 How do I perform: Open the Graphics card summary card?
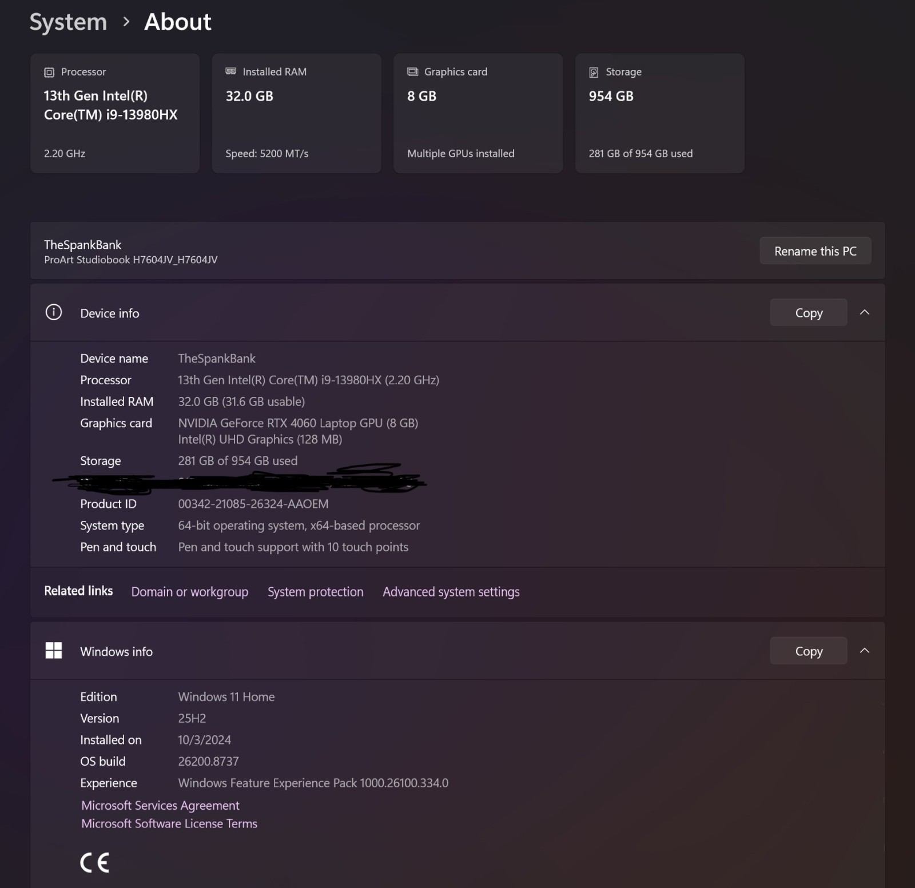tap(478, 113)
